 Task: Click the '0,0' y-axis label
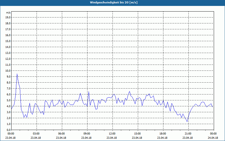(x=9, y=130)
